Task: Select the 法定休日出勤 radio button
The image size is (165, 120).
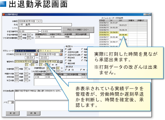Action: pos(66,52)
